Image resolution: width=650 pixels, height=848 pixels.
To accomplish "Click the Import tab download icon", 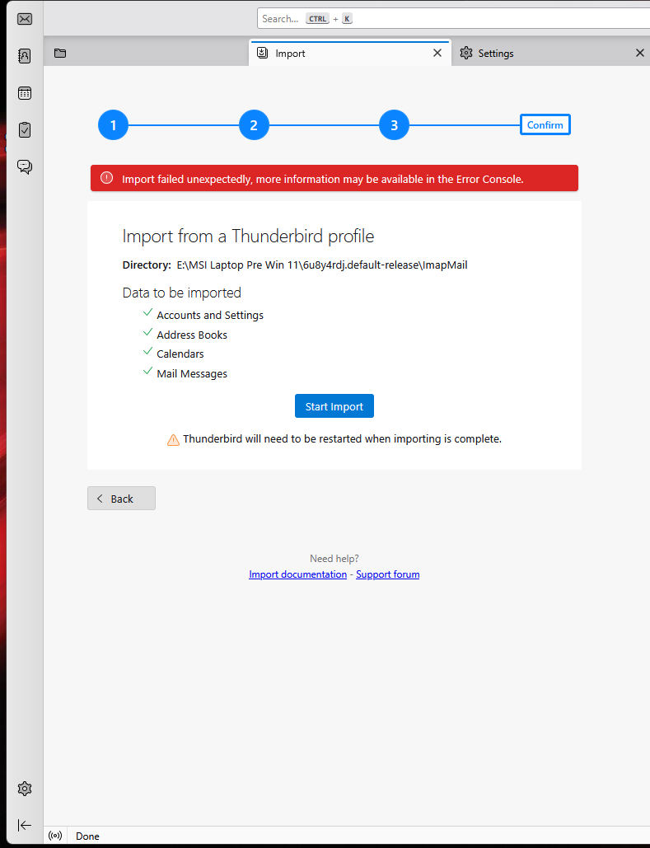I will pos(262,53).
